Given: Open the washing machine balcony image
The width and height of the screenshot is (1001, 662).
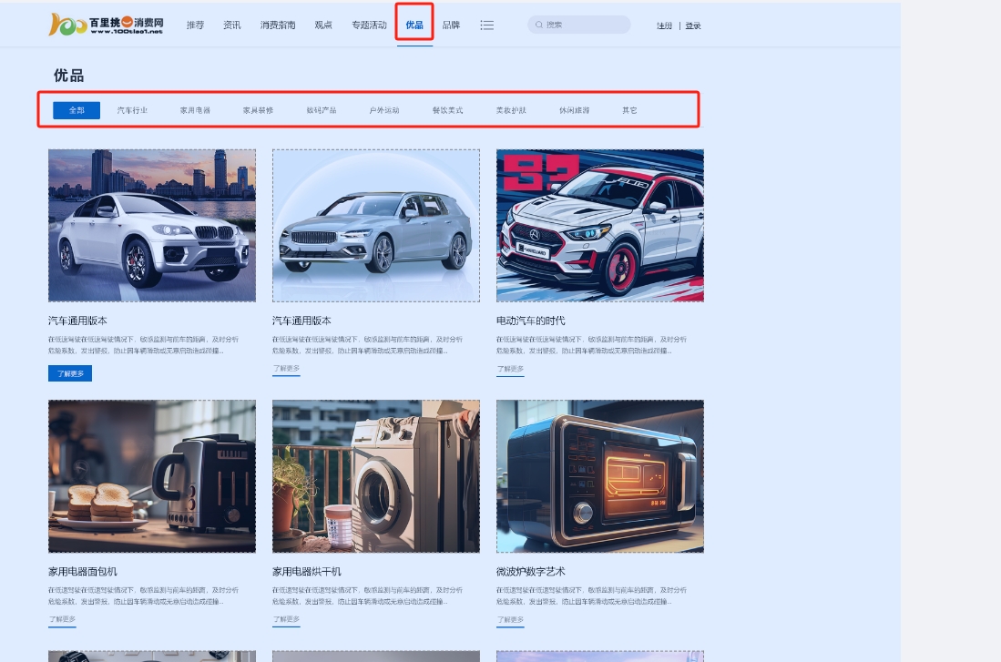Looking at the screenshot, I should coord(376,476).
